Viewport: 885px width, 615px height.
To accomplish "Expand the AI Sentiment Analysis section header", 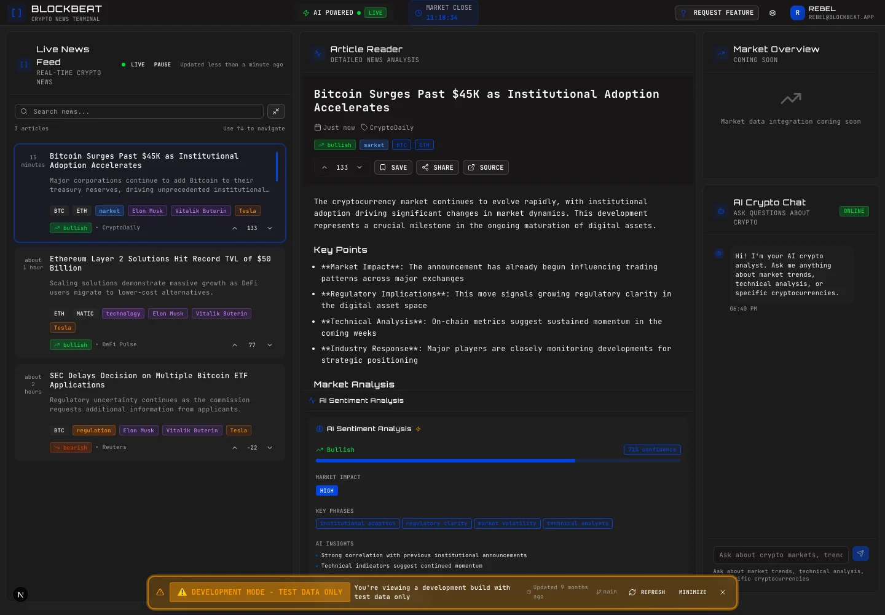I will click(x=498, y=400).
